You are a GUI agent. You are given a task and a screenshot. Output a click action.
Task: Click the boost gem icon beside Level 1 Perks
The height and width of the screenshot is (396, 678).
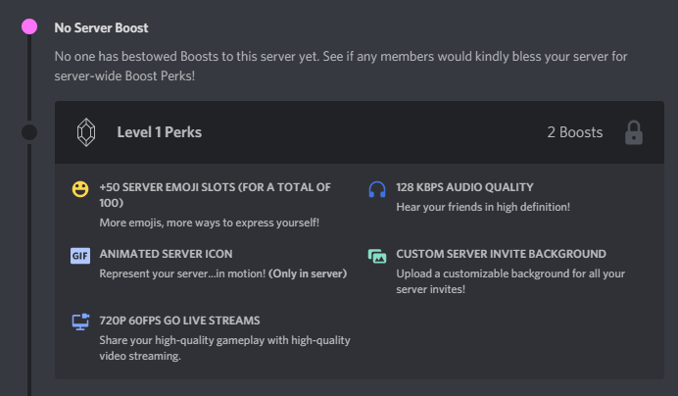click(86, 132)
